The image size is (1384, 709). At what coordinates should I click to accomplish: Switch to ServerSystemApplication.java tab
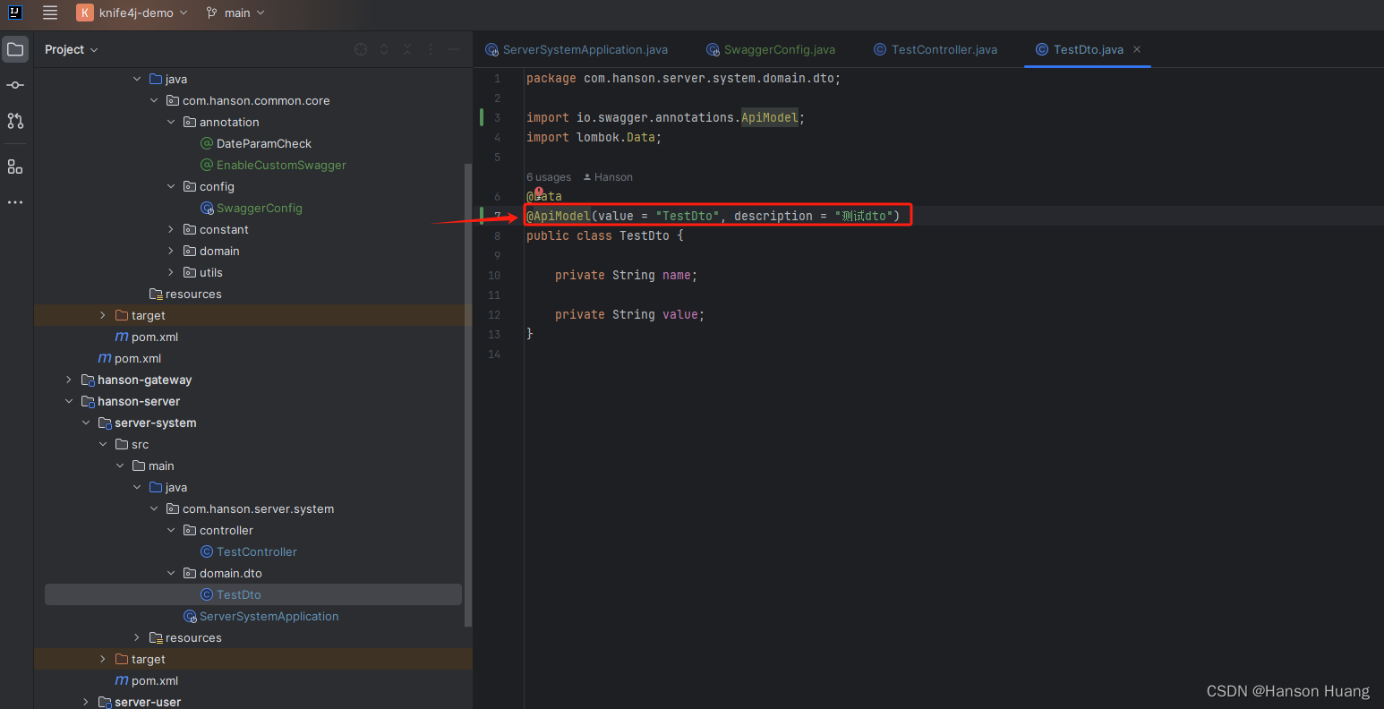click(577, 49)
